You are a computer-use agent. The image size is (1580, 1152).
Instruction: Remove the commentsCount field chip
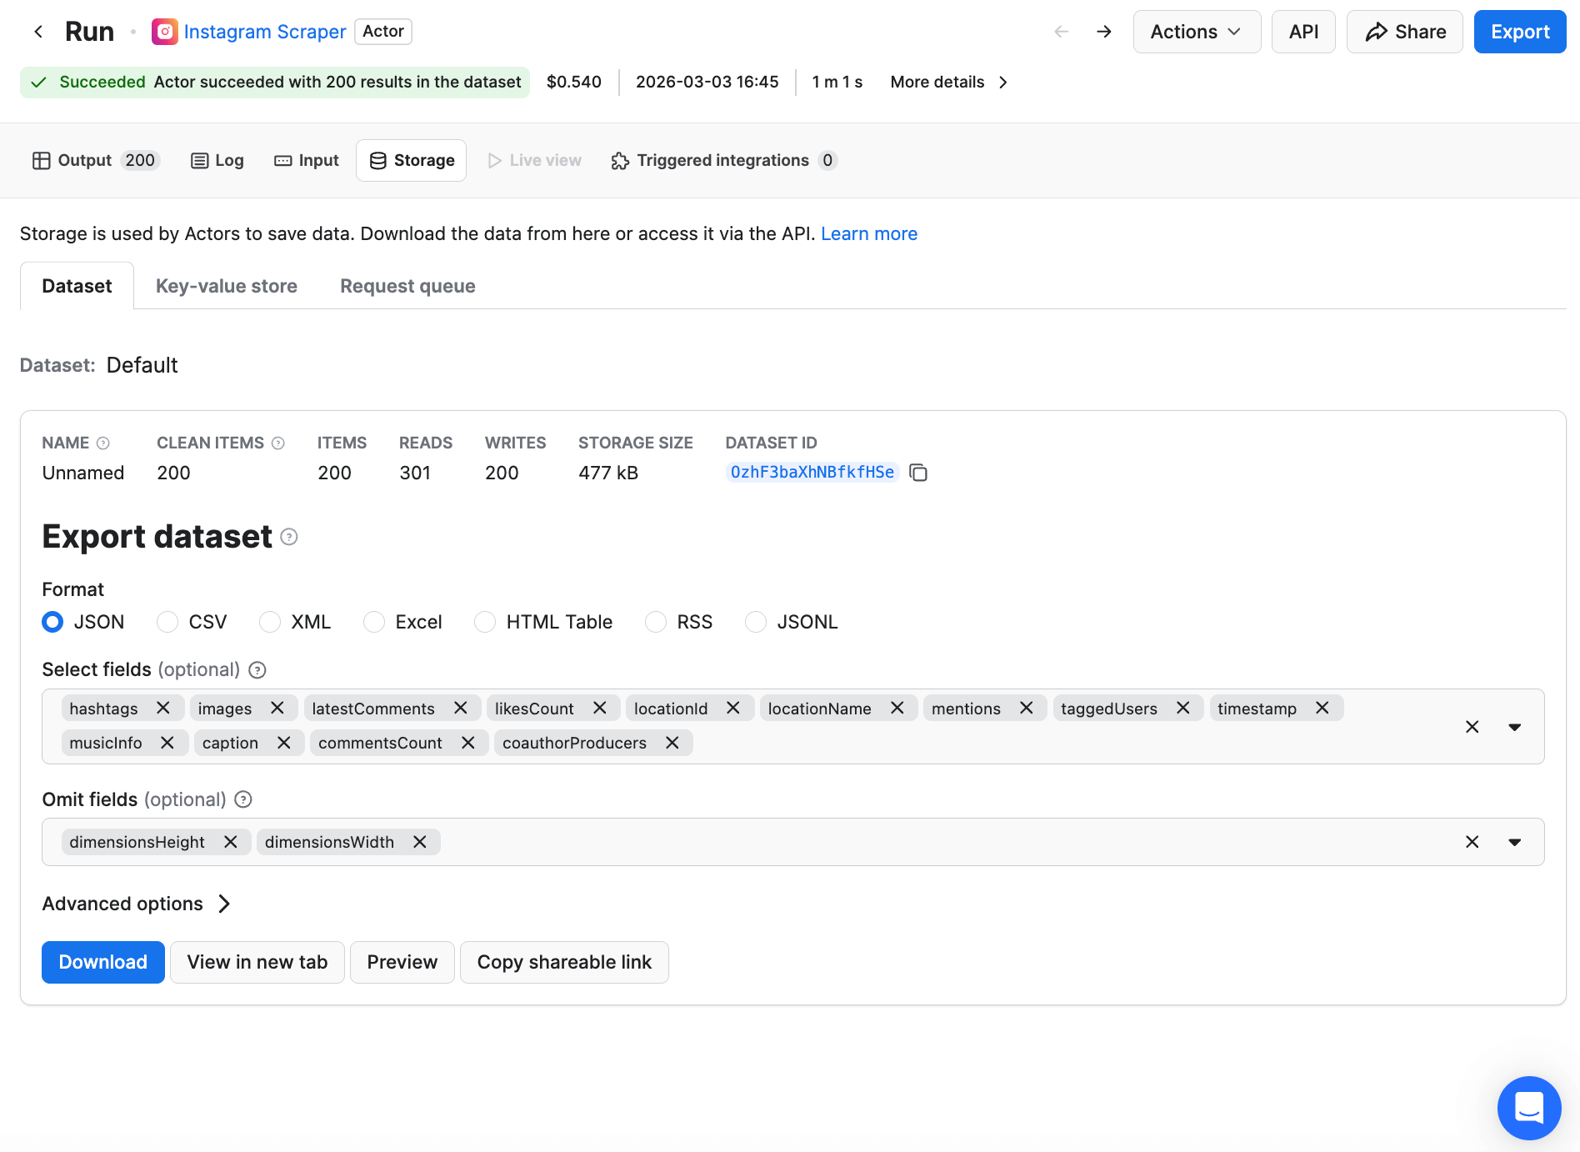[x=468, y=743]
